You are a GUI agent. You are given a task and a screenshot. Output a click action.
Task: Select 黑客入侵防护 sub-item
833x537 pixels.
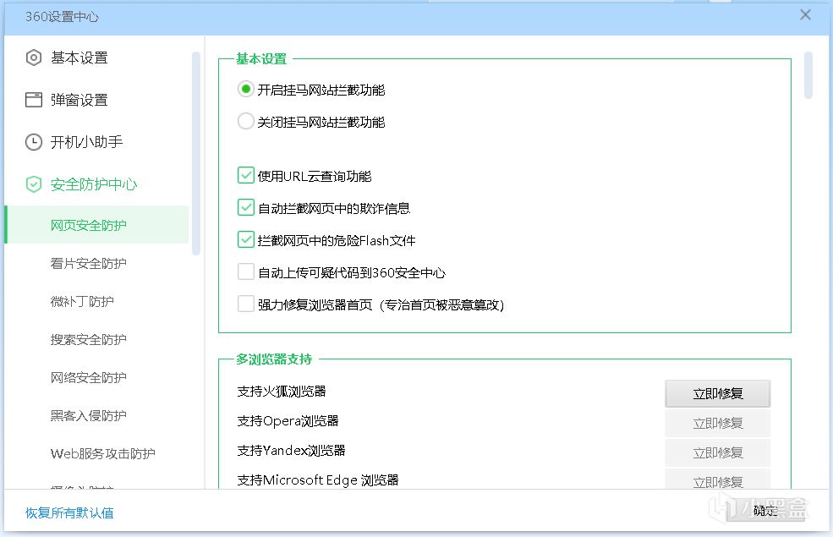88,415
